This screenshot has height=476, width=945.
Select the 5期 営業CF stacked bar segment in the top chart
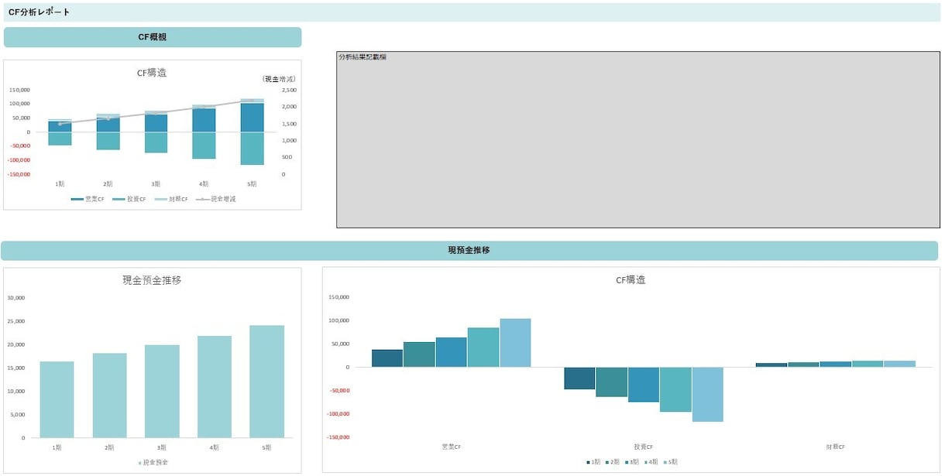[x=252, y=118]
